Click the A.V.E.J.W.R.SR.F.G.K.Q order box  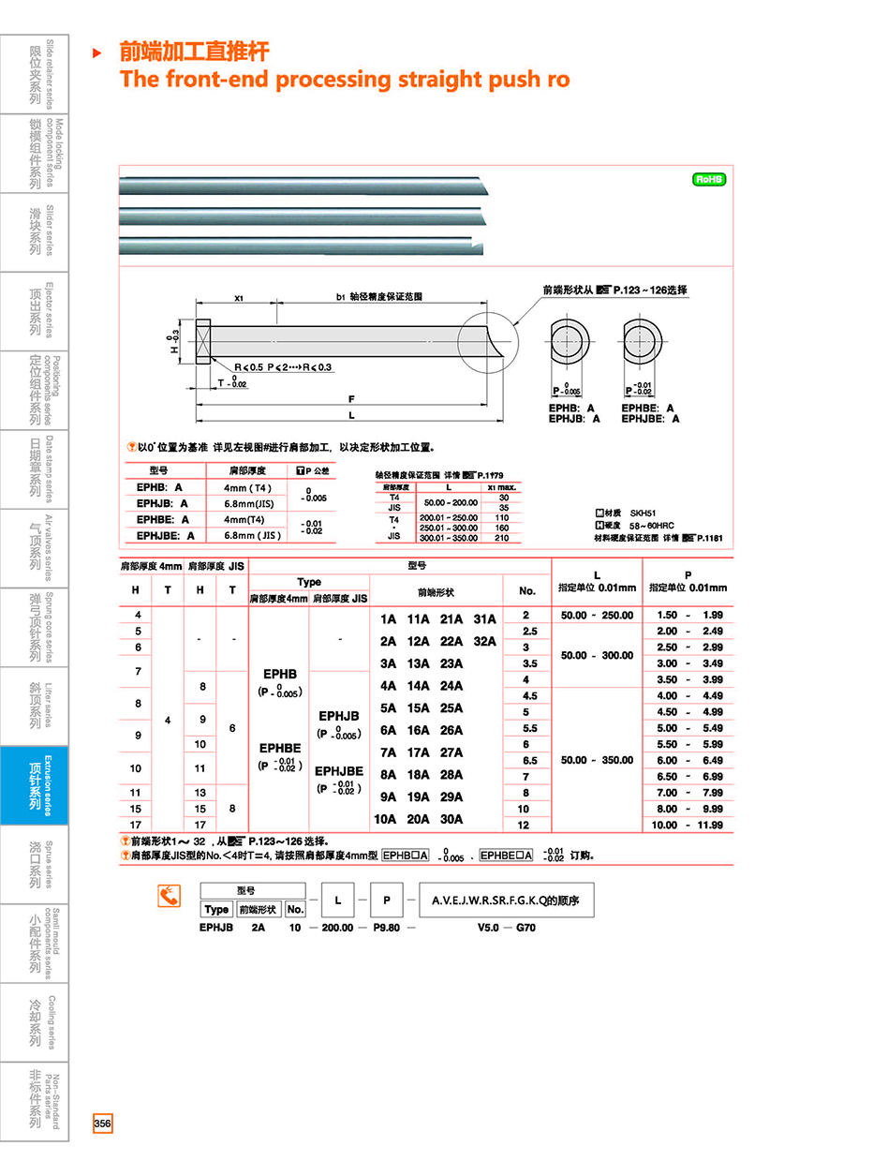point(506,900)
